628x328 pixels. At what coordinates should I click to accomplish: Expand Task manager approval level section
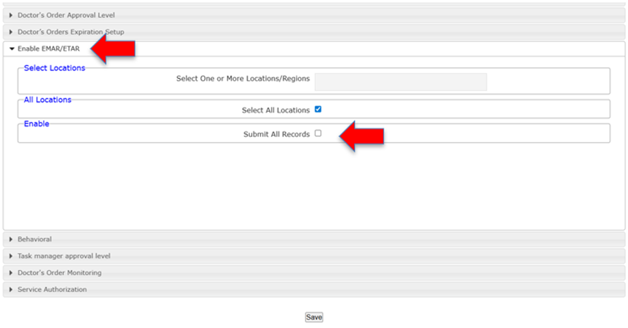pyautogui.click(x=314, y=256)
